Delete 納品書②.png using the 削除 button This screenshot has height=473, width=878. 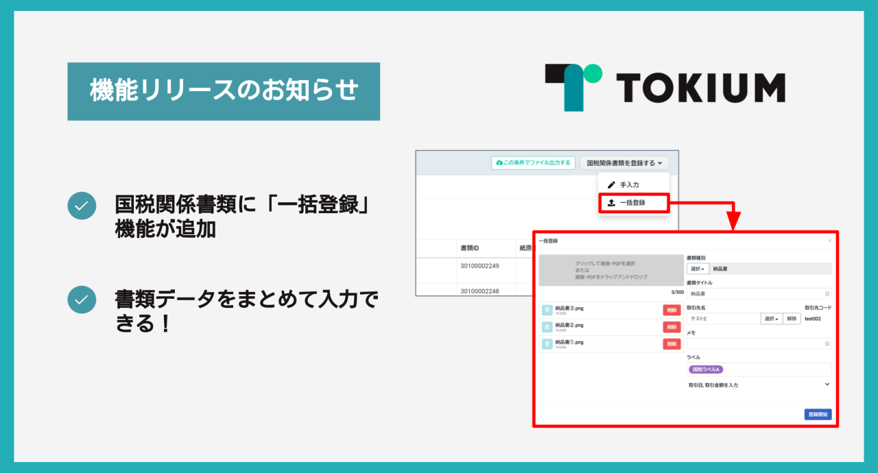(672, 327)
